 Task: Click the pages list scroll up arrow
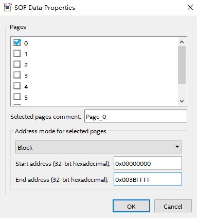(182, 42)
